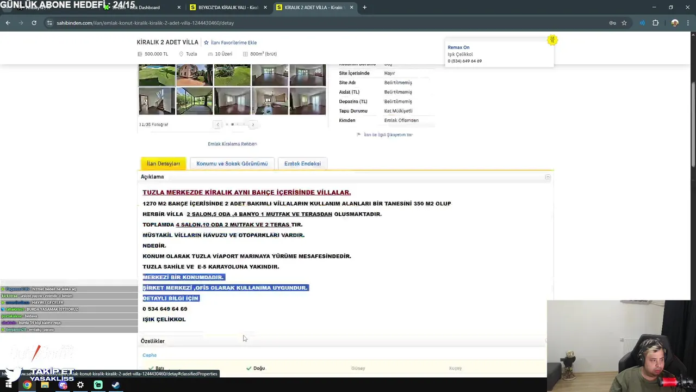Go to next photo page arrow
696x392 pixels.
(x=252, y=125)
